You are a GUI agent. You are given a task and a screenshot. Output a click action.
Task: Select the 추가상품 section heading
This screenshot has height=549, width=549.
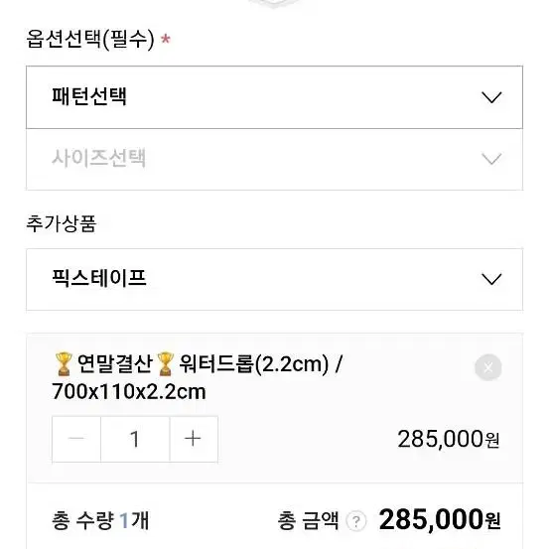pos(62,223)
